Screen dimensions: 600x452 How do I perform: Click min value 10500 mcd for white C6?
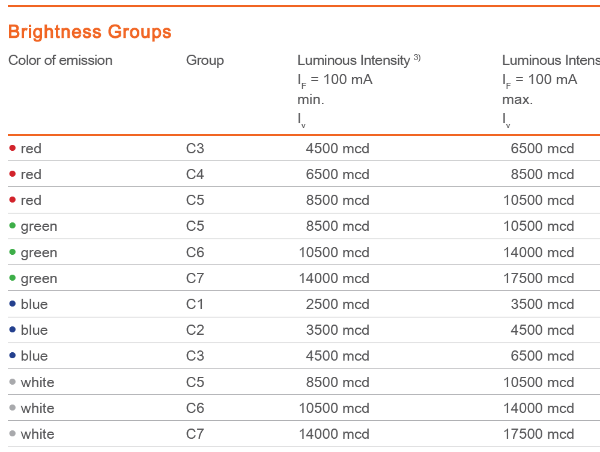334,408
